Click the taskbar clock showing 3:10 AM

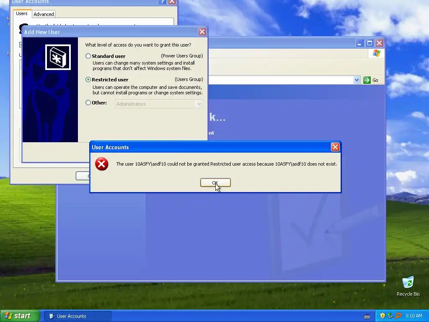tap(413, 316)
